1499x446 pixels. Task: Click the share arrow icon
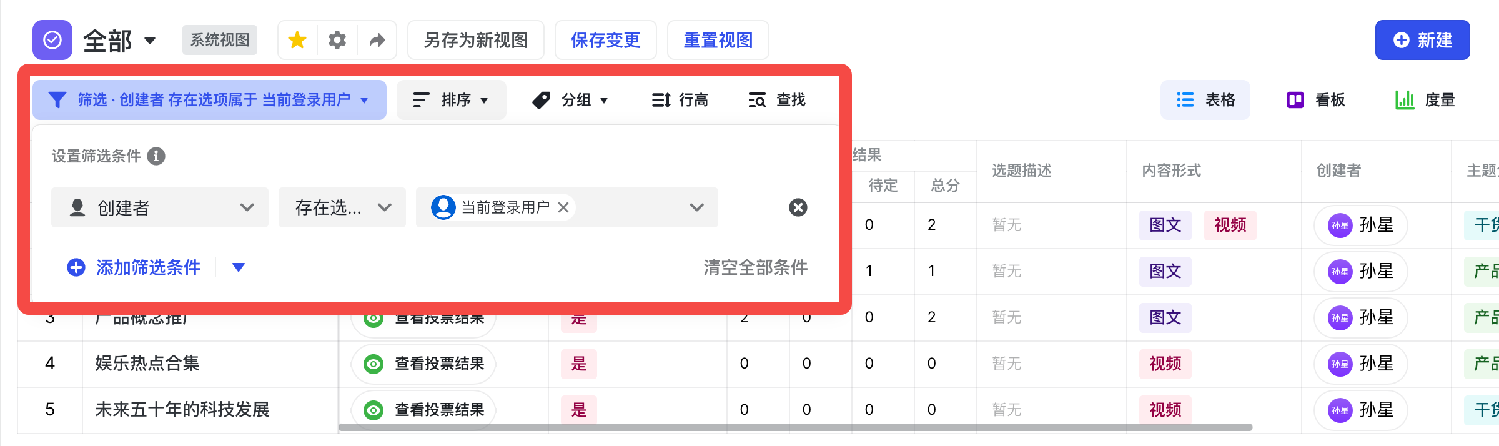377,40
